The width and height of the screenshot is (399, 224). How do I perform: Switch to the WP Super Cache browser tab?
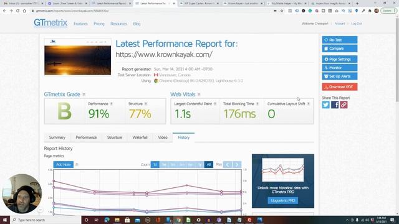point(199,4)
